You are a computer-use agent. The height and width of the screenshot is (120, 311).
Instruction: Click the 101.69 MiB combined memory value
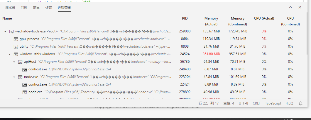[238, 77]
